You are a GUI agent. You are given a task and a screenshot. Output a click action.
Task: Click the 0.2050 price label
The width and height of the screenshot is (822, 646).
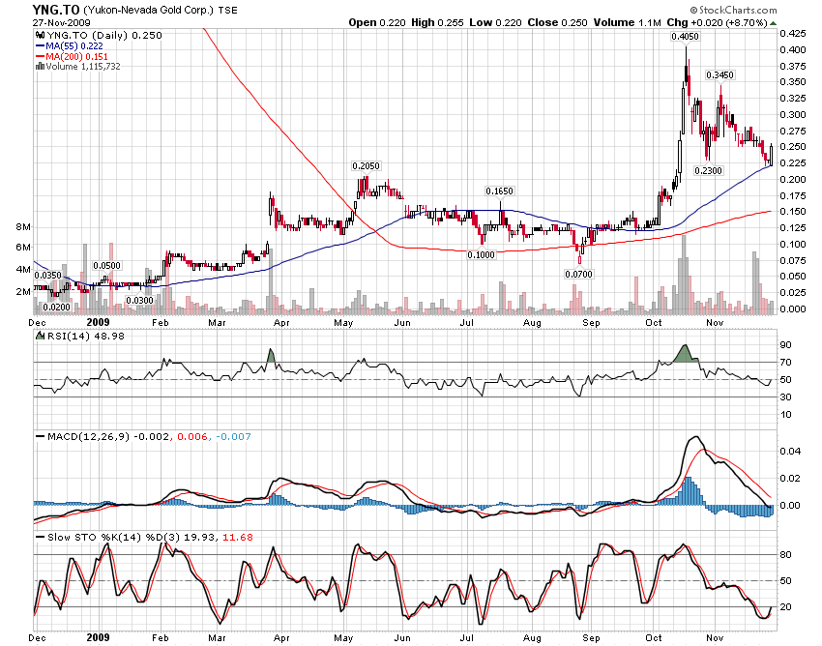[366, 165]
